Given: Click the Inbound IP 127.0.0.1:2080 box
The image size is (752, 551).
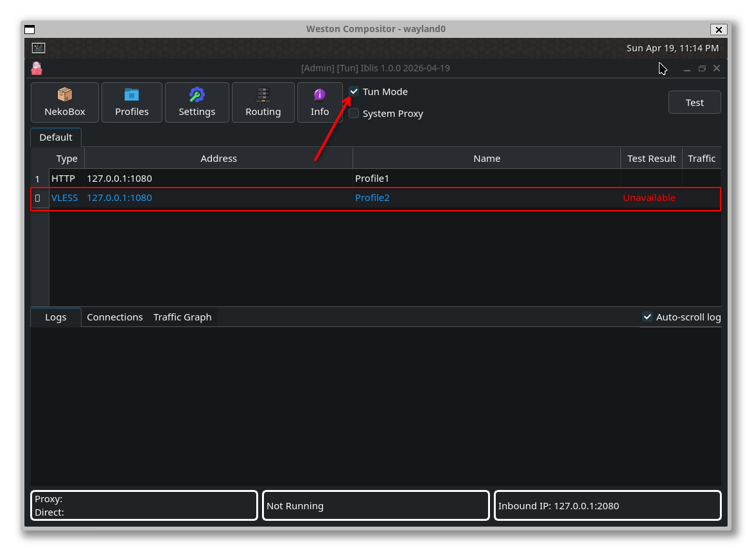Looking at the screenshot, I should 608,505.
